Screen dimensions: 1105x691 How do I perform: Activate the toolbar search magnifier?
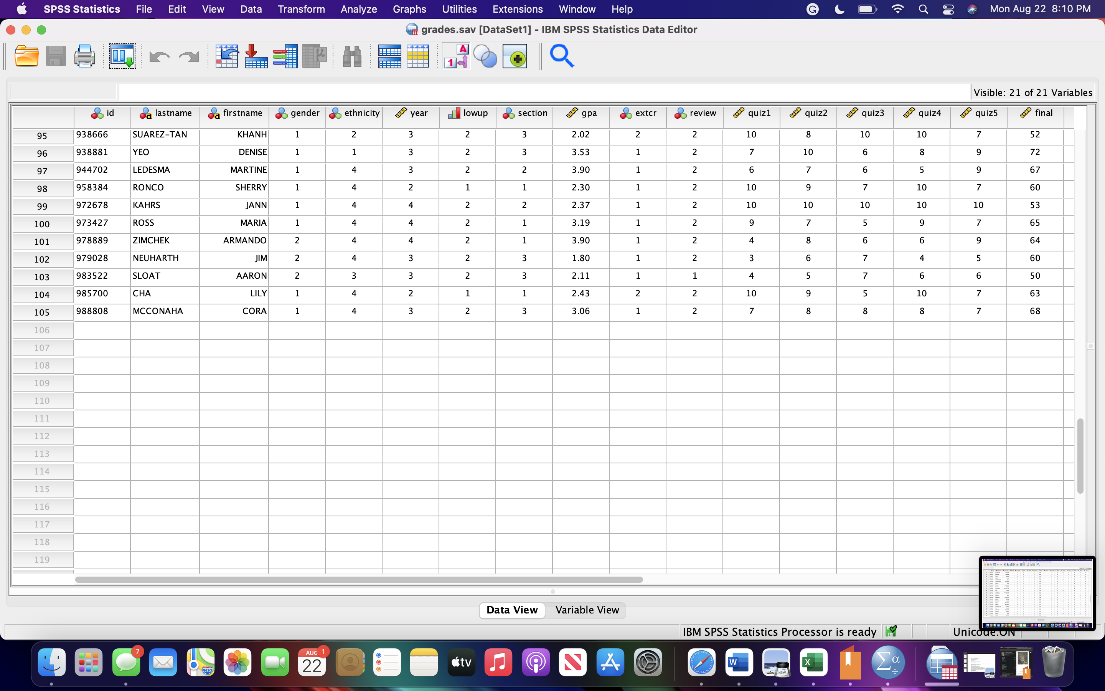[x=562, y=56]
